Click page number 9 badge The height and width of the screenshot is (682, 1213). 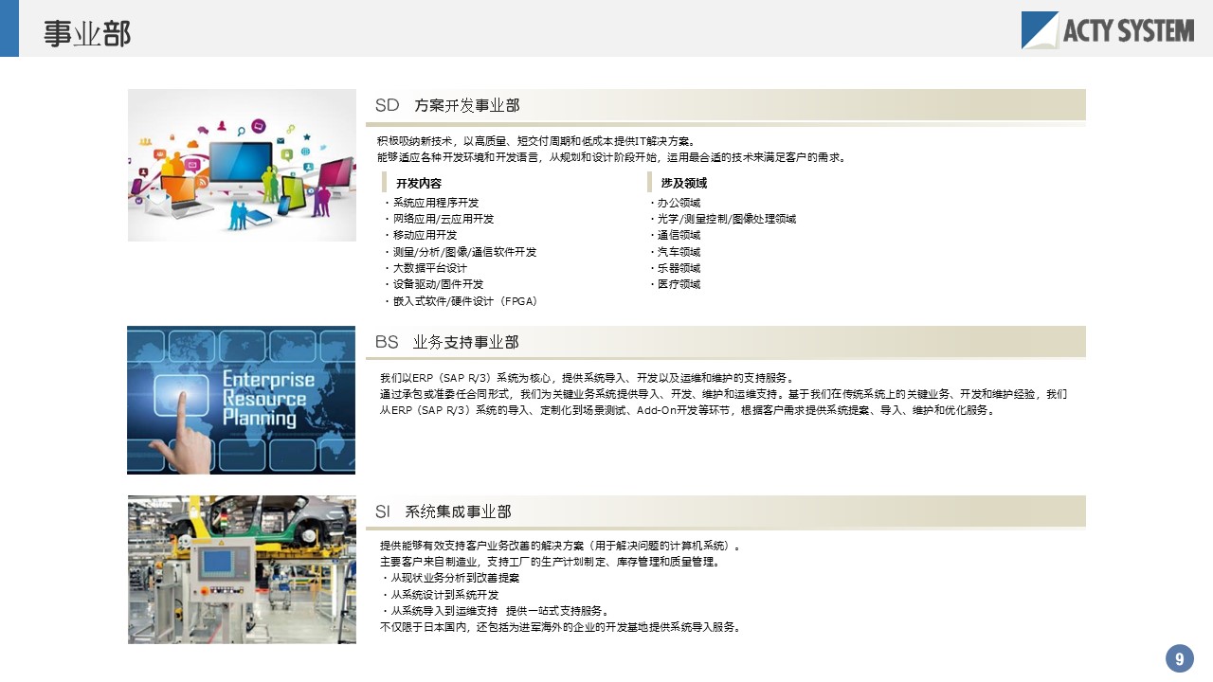coord(1179,658)
